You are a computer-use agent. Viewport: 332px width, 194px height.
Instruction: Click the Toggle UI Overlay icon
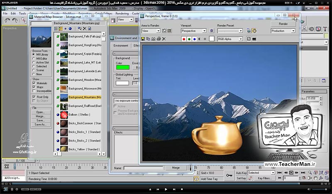[249, 39]
